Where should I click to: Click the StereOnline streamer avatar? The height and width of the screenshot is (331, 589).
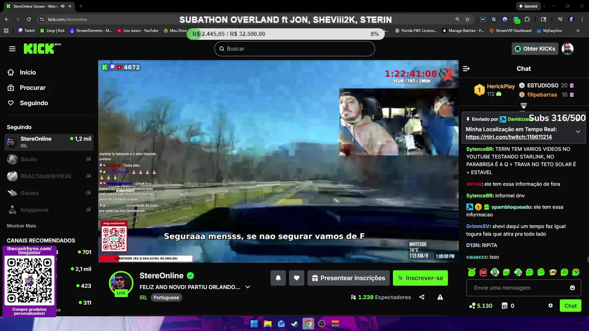121,283
